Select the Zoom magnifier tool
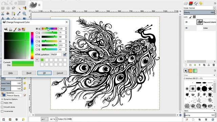 click(x=24, y=14)
